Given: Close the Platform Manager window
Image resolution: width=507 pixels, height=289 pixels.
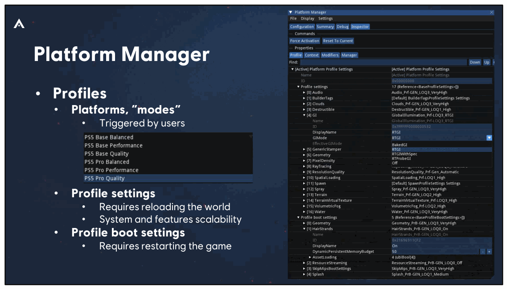Looking at the screenshot, I should click(491, 12).
